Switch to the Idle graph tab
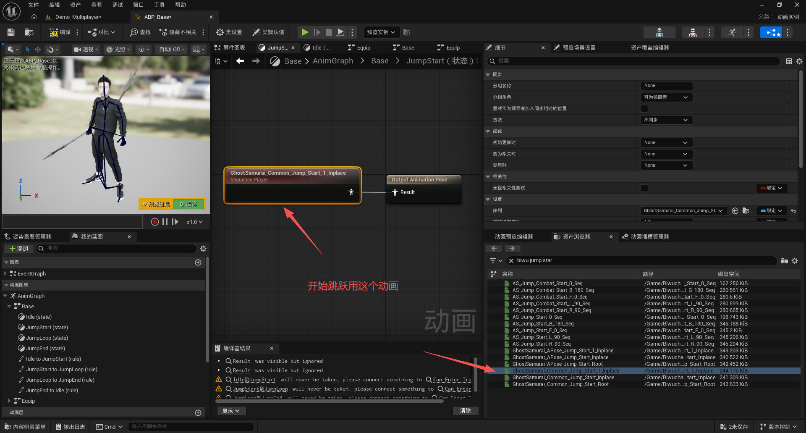The height and width of the screenshot is (433, 806). (x=318, y=48)
